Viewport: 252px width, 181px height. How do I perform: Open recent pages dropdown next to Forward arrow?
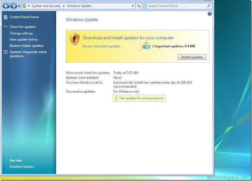[x=19, y=6]
